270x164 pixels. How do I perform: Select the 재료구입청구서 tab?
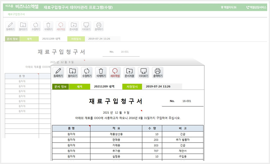click(16, 14)
